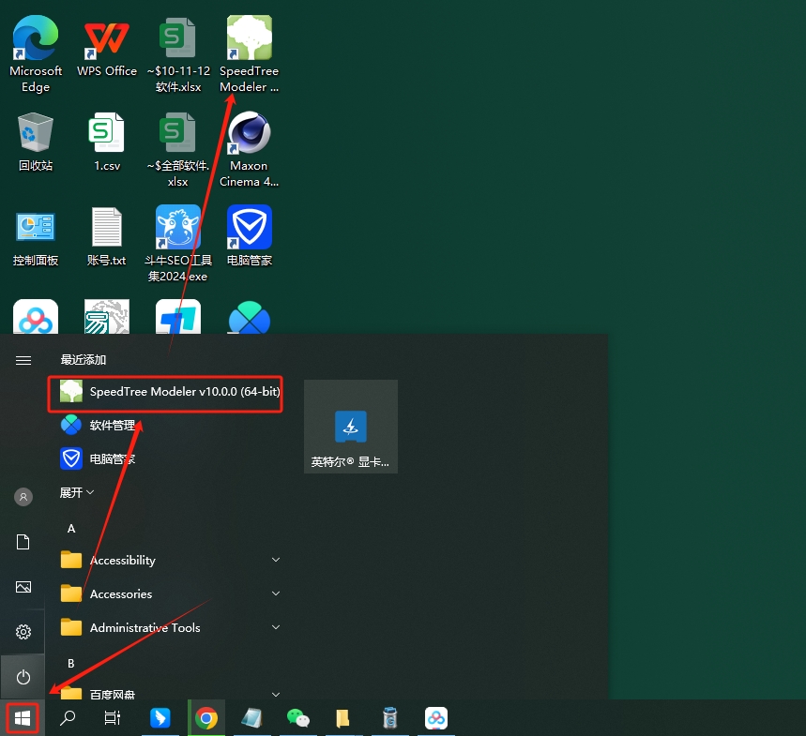Image resolution: width=806 pixels, height=736 pixels.
Task: Select the 1.csv file on desktop
Action: click(107, 142)
